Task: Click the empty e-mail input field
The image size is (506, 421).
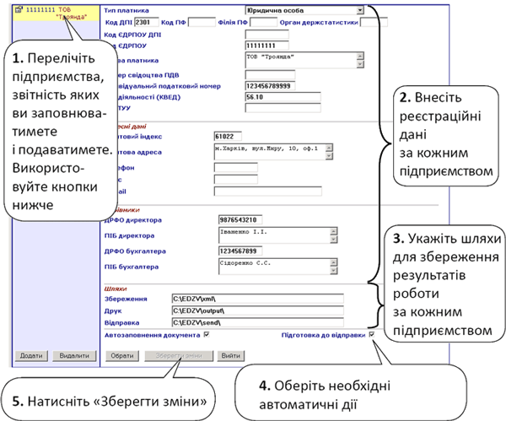Action: [x=268, y=192]
